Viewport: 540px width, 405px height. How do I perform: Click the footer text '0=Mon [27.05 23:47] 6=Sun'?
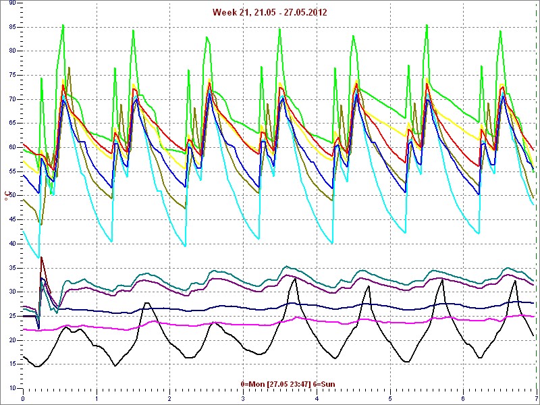tap(288, 384)
